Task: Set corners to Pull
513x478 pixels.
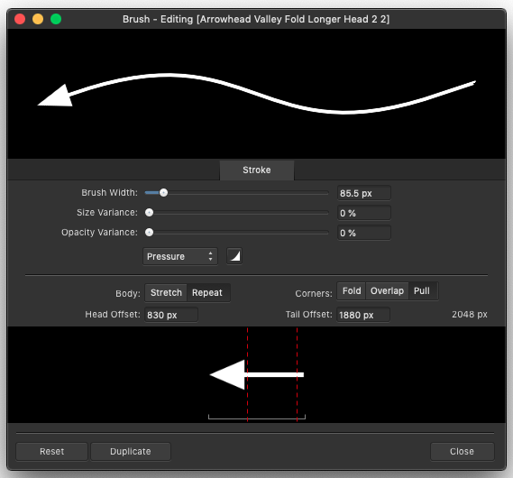Action: [x=422, y=290]
